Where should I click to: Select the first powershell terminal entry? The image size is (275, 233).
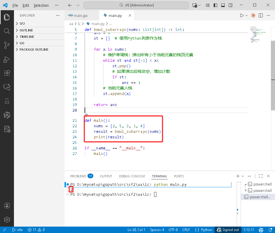click(x=258, y=184)
